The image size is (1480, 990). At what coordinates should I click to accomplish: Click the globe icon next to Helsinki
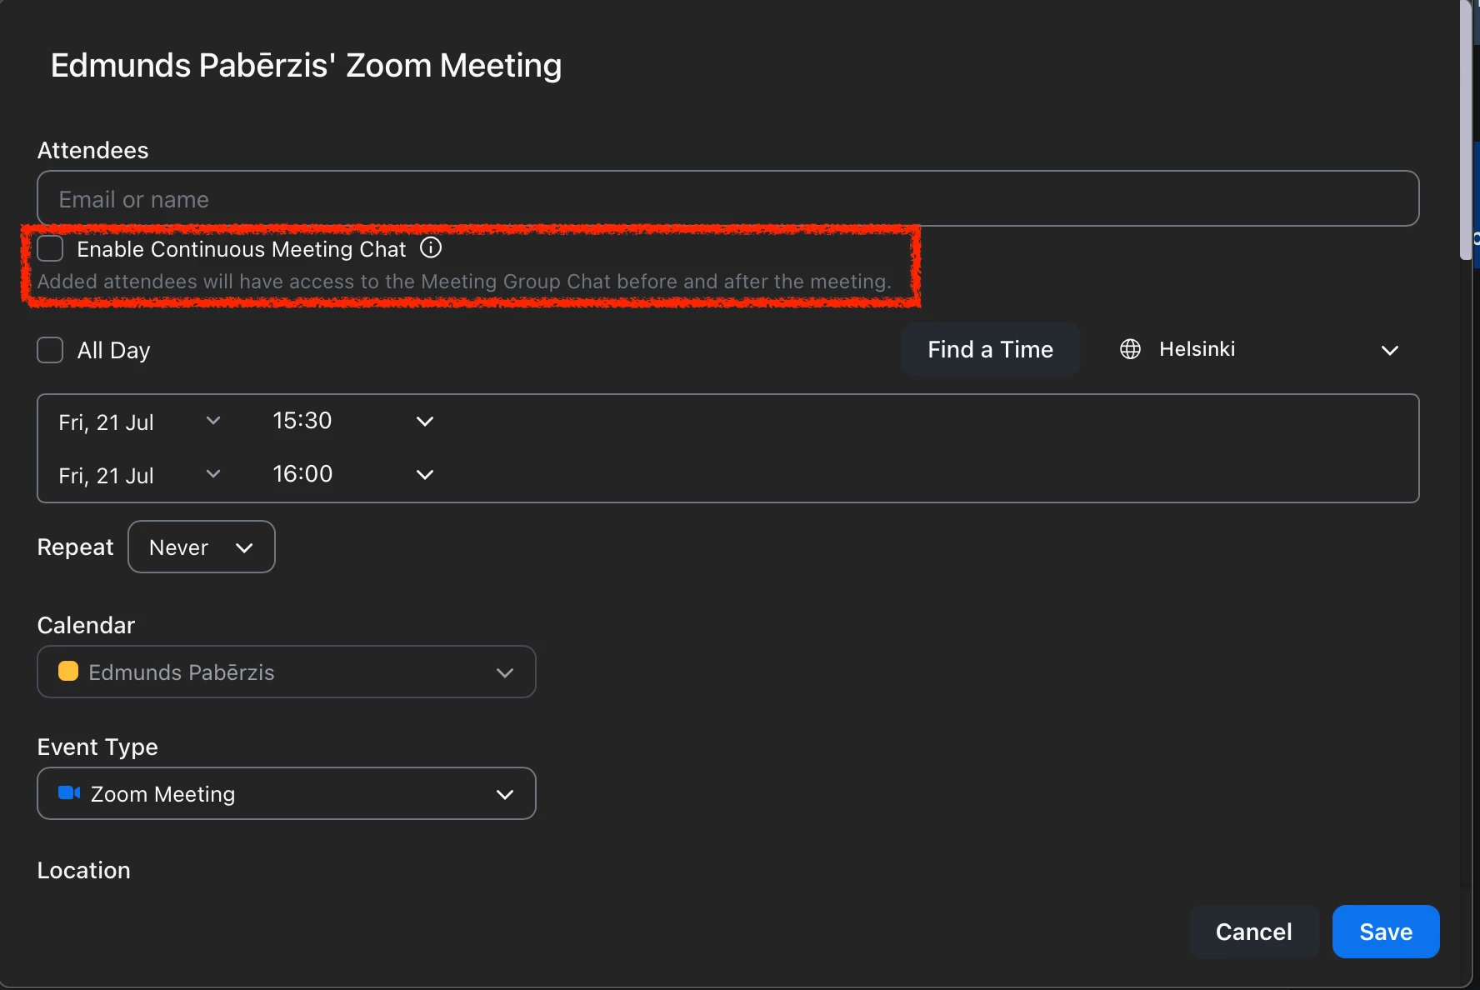(x=1130, y=349)
